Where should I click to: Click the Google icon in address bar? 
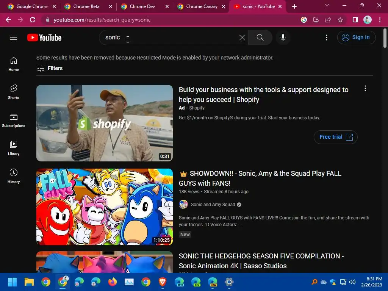pyautogui.click(x=304, y=20)
